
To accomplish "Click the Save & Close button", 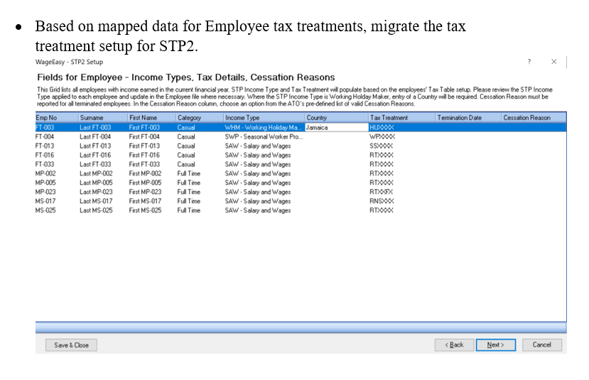I will point(71,345).
